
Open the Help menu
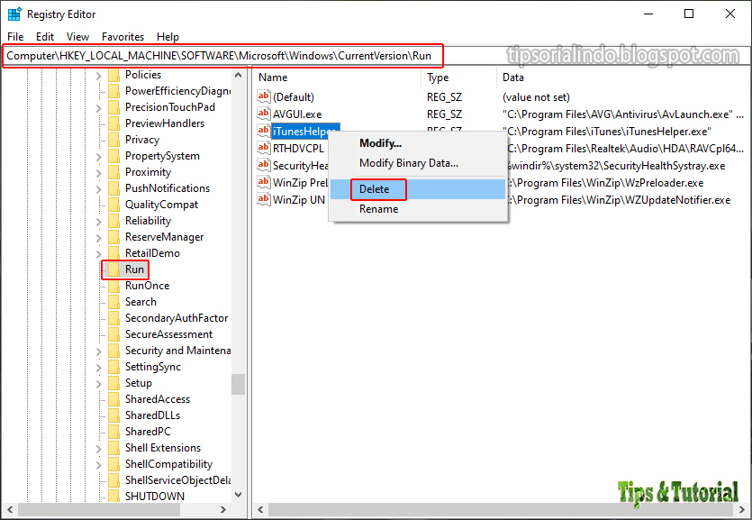(x=168, y=36)
